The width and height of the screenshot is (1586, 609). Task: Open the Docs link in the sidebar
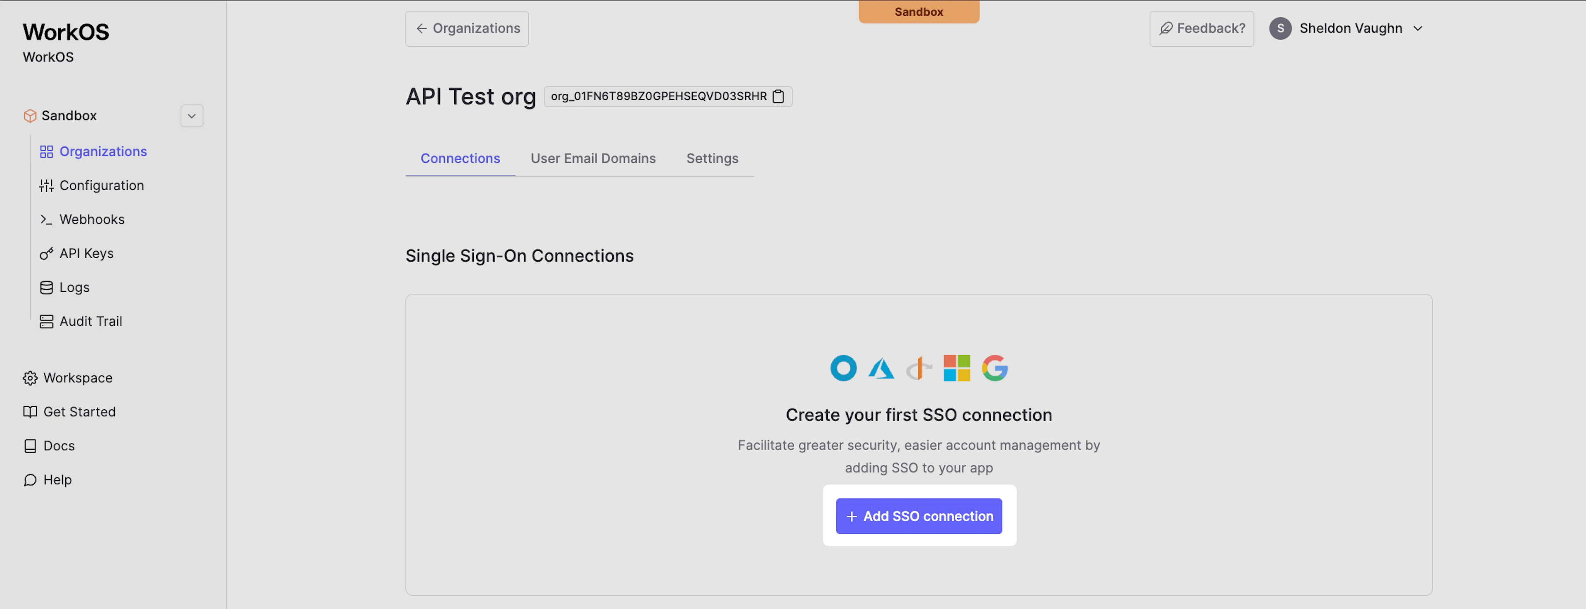coord(59,446)
